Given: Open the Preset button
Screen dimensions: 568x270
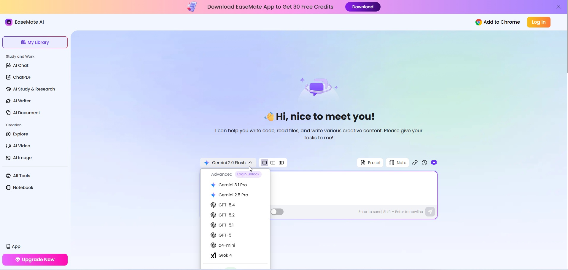Looking at the screenshot, I should 370,163.
